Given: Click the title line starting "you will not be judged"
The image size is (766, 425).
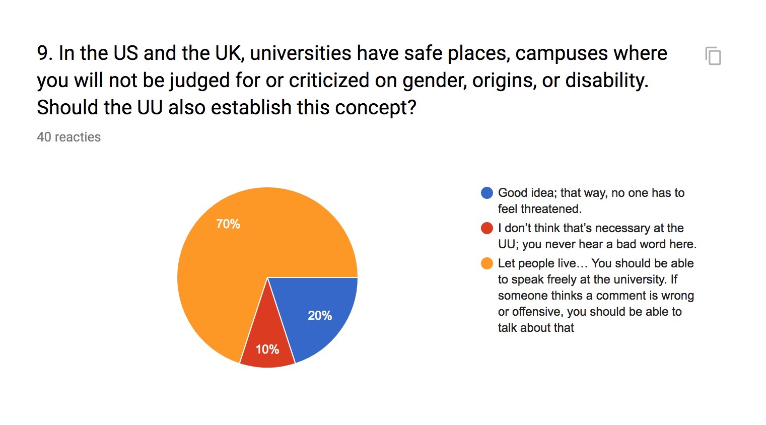Looking at the screenshot, I should click(342, 81).
